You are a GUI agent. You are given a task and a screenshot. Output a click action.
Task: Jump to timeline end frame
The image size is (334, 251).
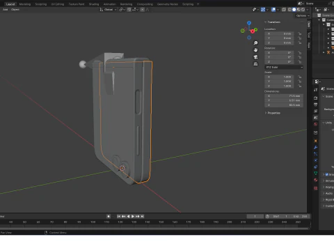click(x=142, y=216)
